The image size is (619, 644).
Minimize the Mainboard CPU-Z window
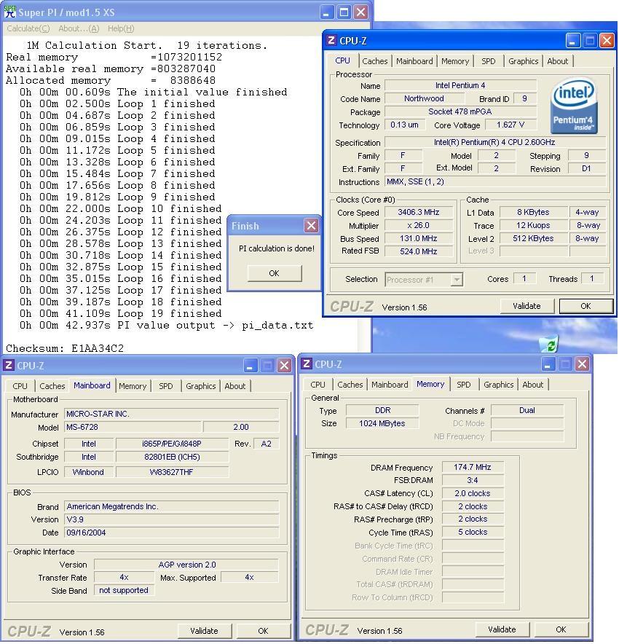(250, 365)
